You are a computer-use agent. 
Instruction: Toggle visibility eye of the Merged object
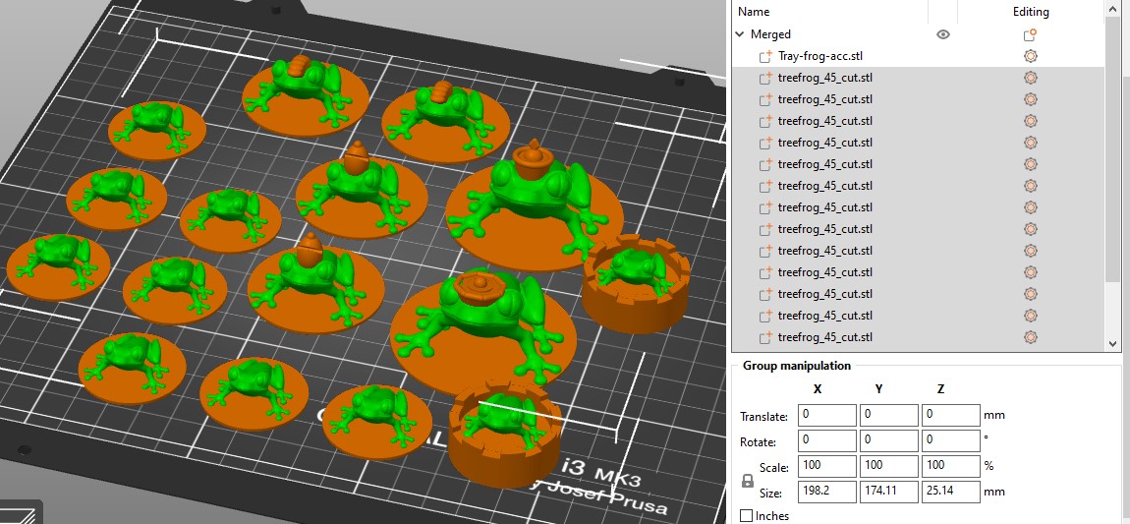[942, 33]
